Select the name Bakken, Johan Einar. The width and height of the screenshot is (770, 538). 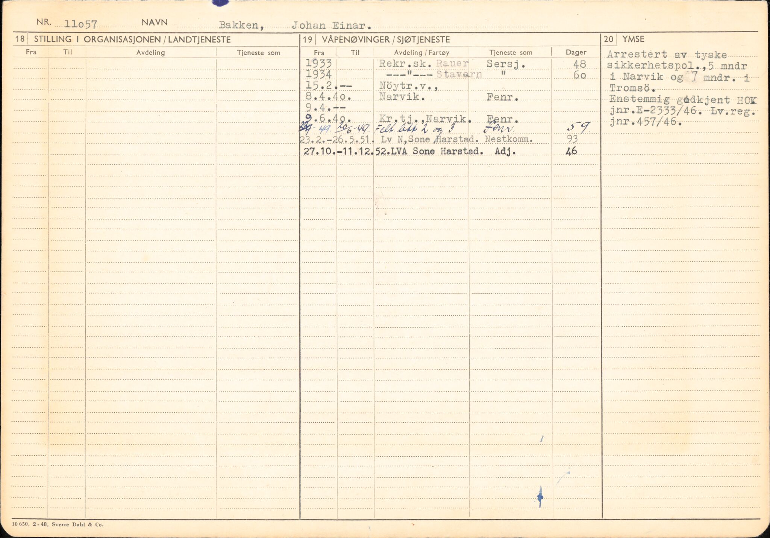click(x=296, y=26)
